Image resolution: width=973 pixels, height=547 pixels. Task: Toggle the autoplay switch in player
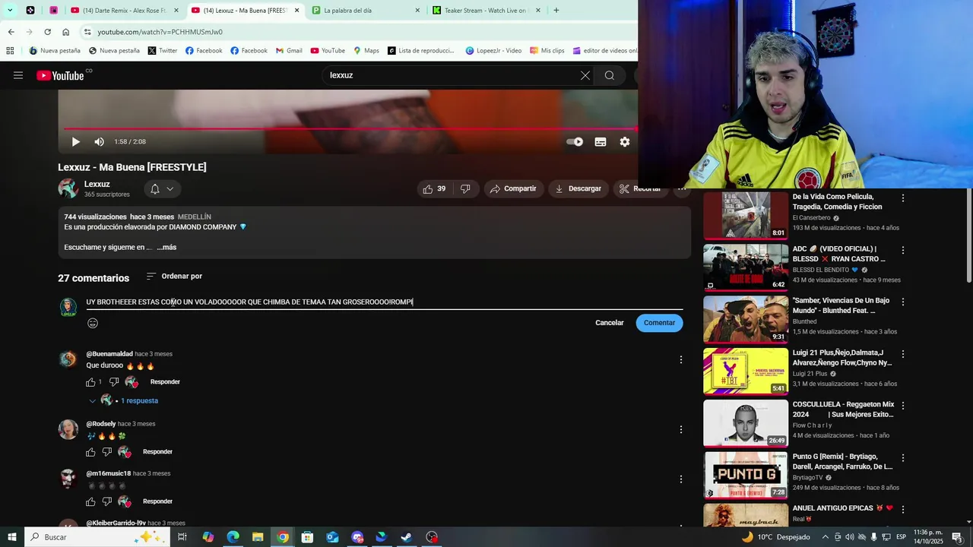[575, 141]
